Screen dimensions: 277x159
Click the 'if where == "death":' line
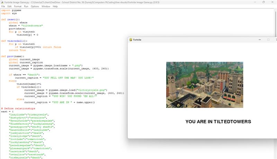point(24,75)
